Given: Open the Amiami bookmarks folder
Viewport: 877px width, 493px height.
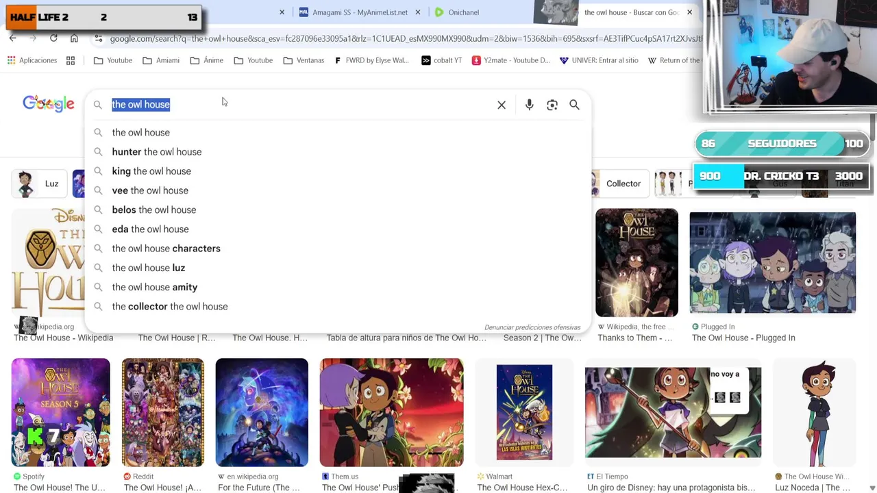Looking at the screenshot, I should 161,60.
